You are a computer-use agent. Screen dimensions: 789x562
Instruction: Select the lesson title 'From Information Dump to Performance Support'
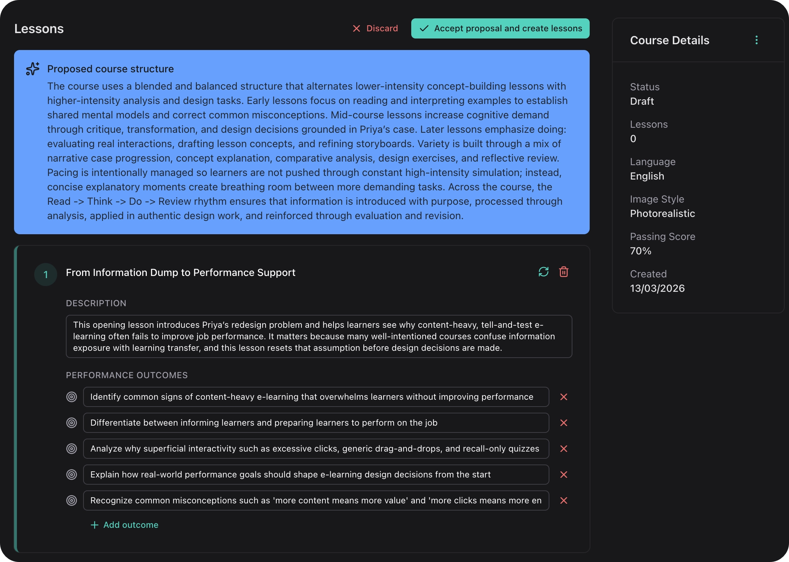click(x=180, y=272)
